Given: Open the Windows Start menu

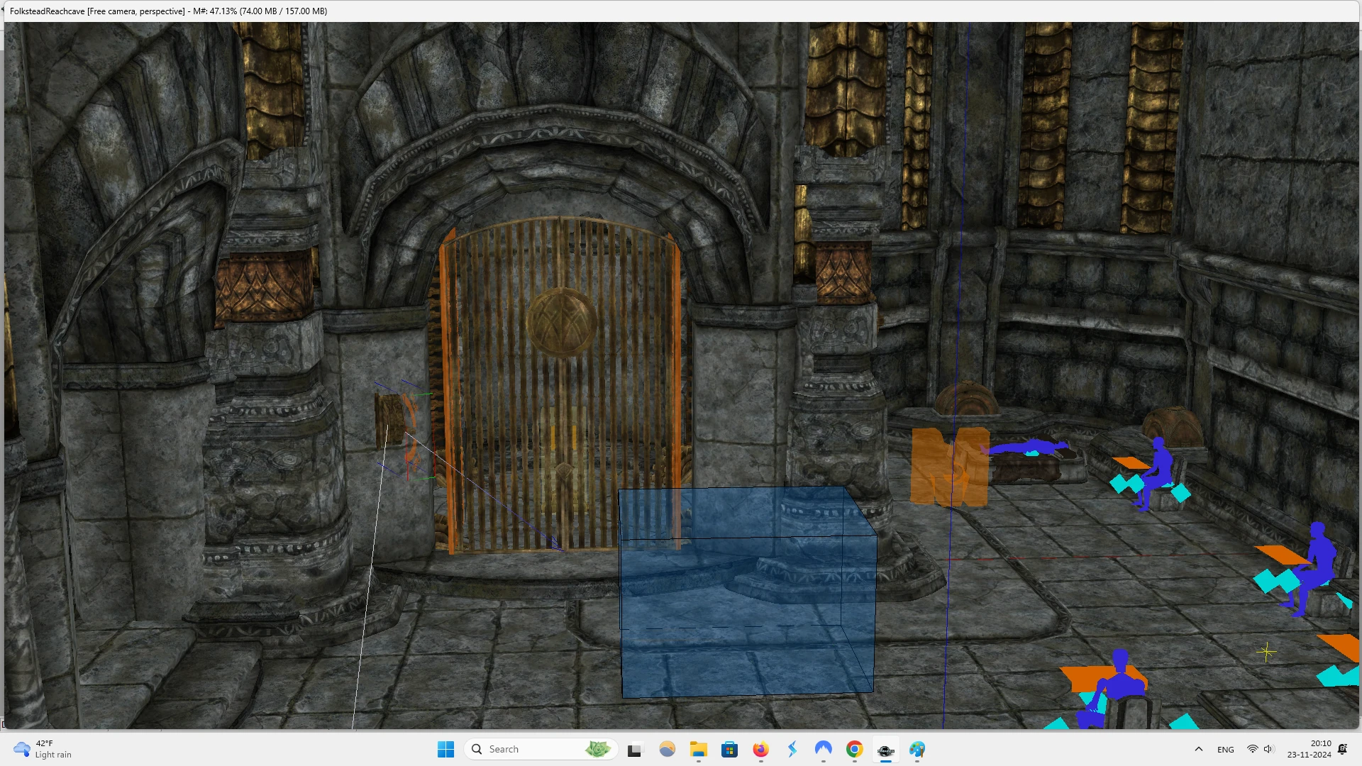Looking at the screenshot, I should (x=445, y=749).
